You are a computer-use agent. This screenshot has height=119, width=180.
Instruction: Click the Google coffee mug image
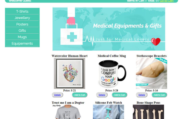[x=112, y=73]
